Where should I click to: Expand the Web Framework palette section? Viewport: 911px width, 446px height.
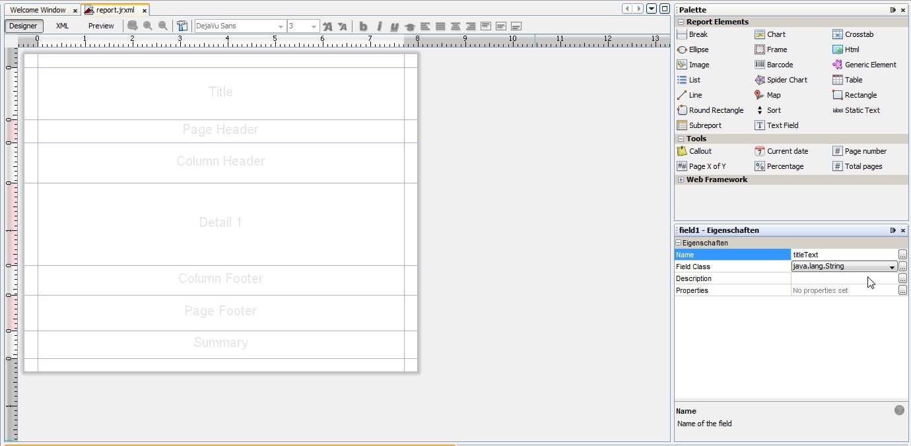pyautogui.click(x=681, y=179)
